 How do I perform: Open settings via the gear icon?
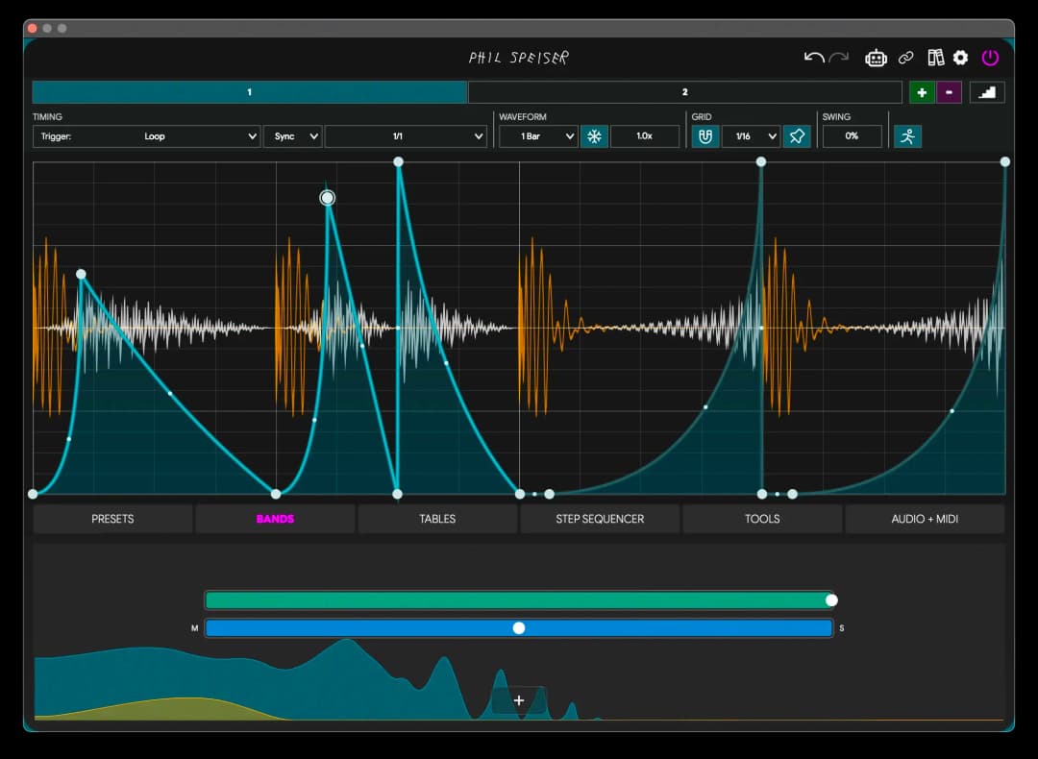point(960,58)
